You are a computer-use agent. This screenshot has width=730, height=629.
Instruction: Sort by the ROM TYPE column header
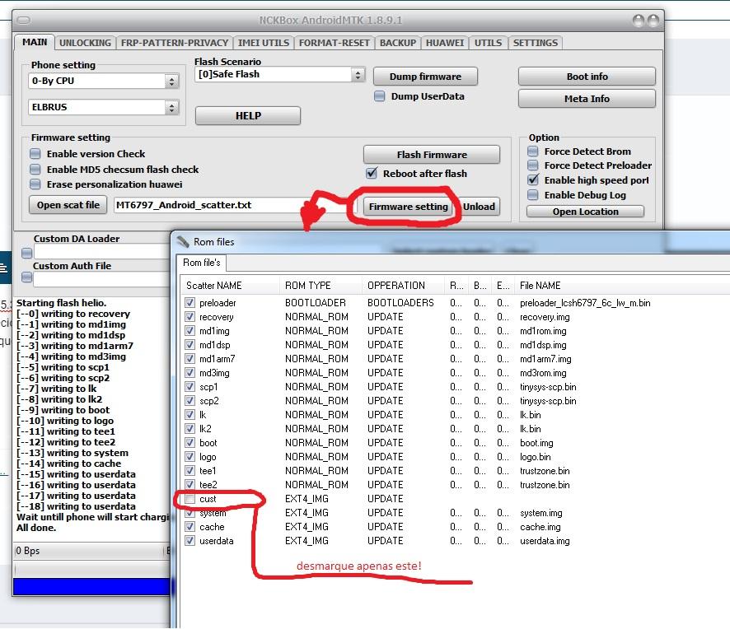tap(321, 285)
